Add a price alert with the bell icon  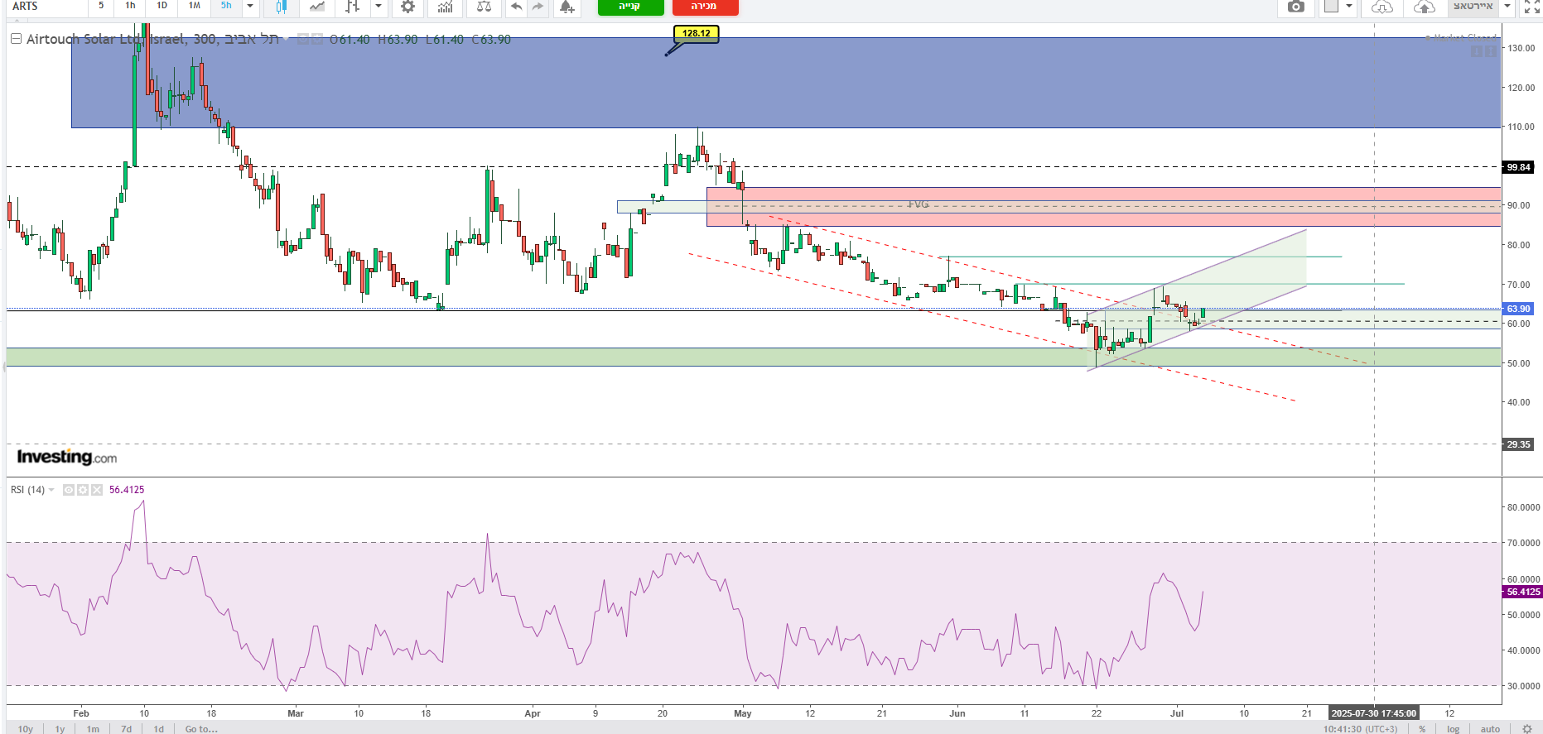tap(567, 7)
